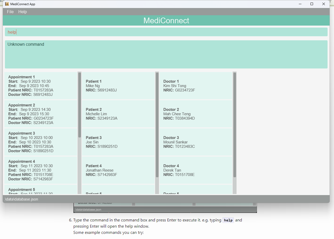Select Patient 1 Mike Ng card
The width and height of the screenshot is (334, 239).
pos(118,86)
